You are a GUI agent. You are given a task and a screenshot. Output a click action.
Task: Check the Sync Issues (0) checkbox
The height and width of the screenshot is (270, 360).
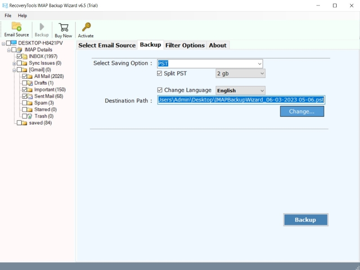[x=19, y=63]
